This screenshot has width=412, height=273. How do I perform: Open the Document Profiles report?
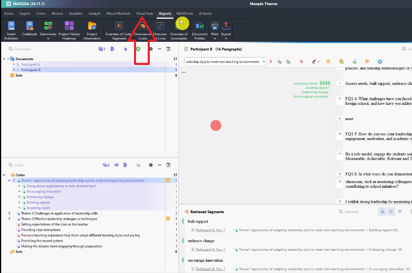(x=199, y=30)
